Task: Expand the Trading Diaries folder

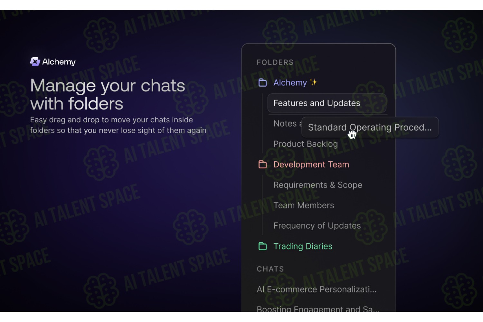Action: coord(303,246)
